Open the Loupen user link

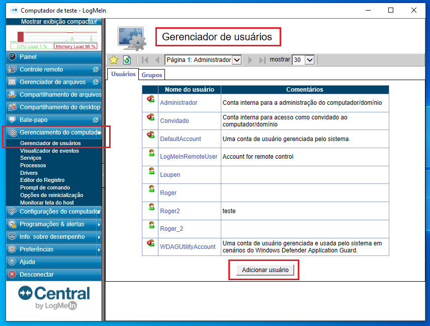[x=170, y=175]
